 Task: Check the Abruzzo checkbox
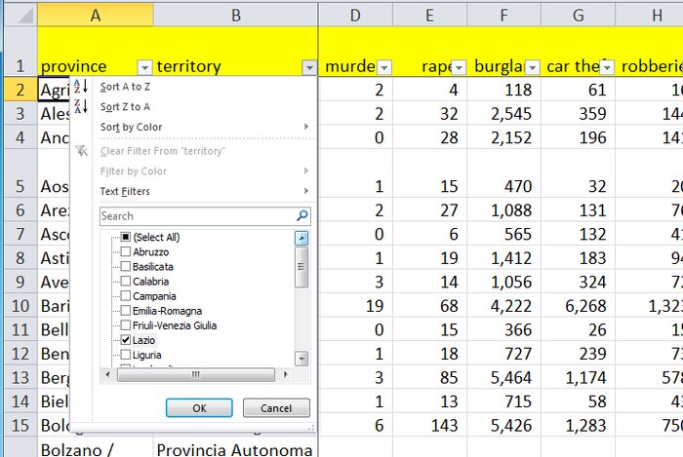click(x=125, y=251)
